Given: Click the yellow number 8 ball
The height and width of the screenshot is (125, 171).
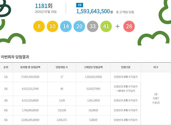Looking at the screenshot, I should click(x=39, y=26).
